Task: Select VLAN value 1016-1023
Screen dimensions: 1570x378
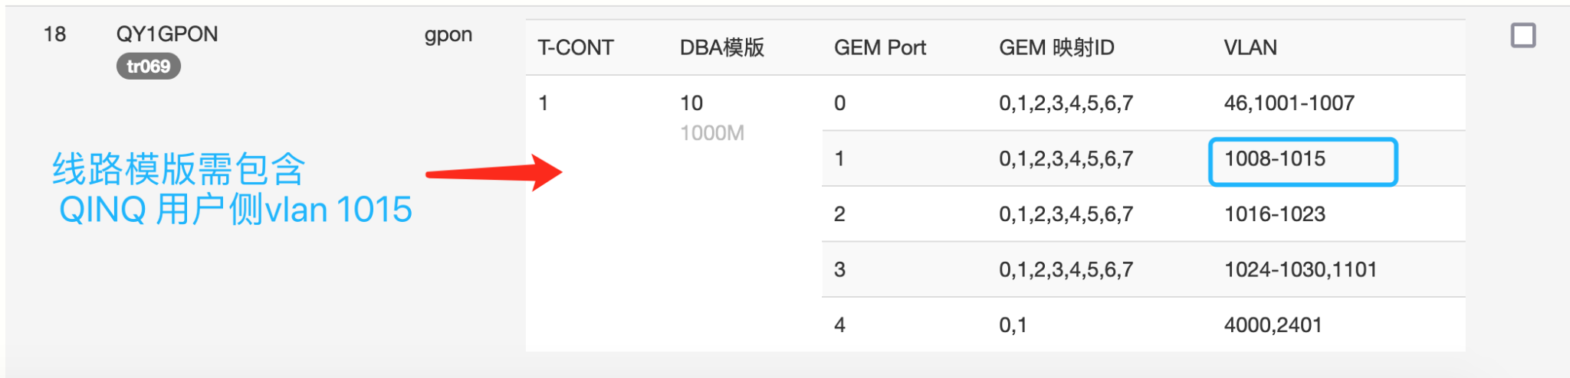Action: coord(1274,214)
